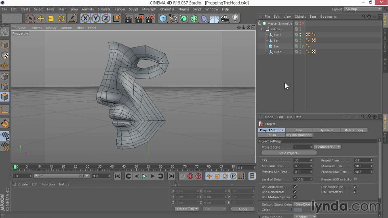Open the Sculpt menu
This screenshot has width=388, height=218.
click(133, 9)
